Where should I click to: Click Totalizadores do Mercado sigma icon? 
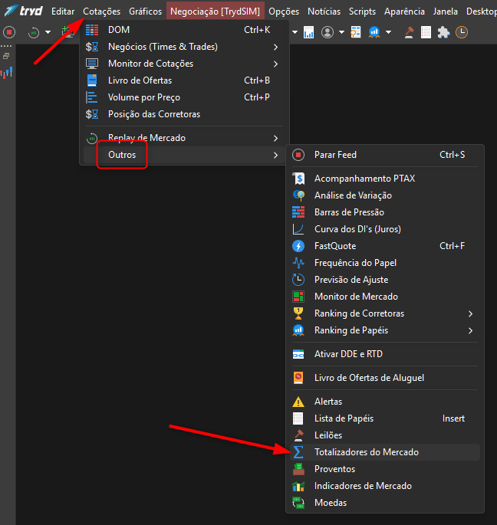click(298, 452)
